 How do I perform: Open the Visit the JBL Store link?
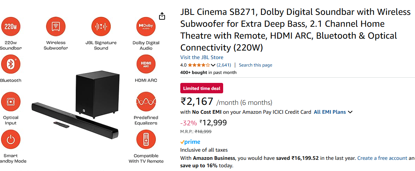[x=202, y=57]
